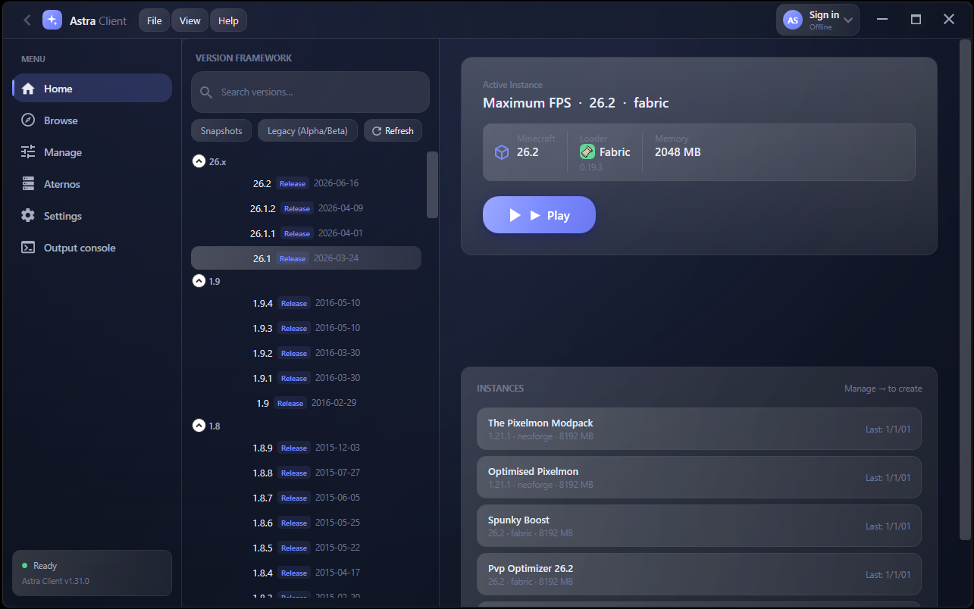Click the Settings gear icon
974x609 pixels.
[28, 216]
